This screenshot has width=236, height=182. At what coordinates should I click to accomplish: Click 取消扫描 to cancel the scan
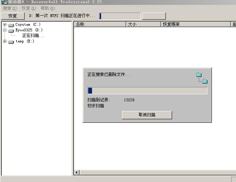click(x=147, y=115)
